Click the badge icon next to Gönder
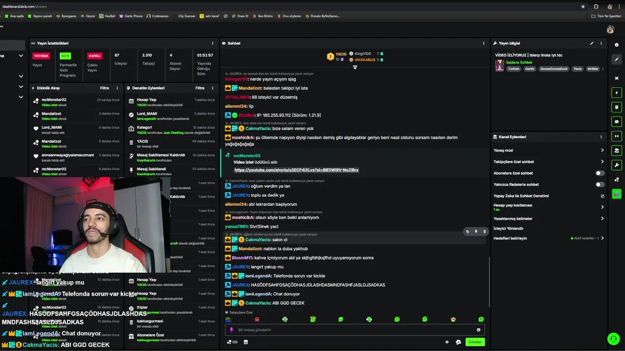 click(x=458, y=342)
